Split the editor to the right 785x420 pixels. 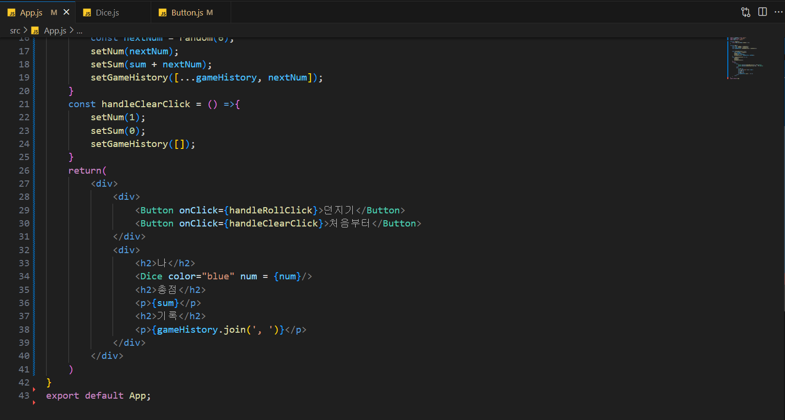pos(762,12)
